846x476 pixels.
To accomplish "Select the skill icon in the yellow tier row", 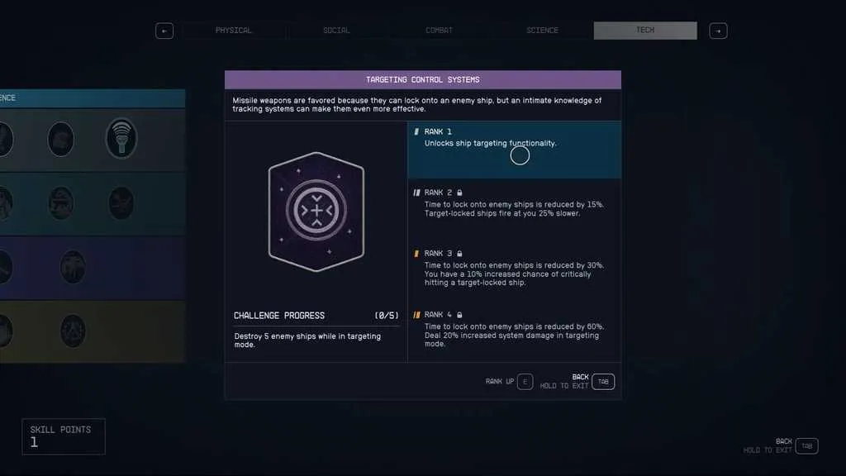I will click(73, 331).
